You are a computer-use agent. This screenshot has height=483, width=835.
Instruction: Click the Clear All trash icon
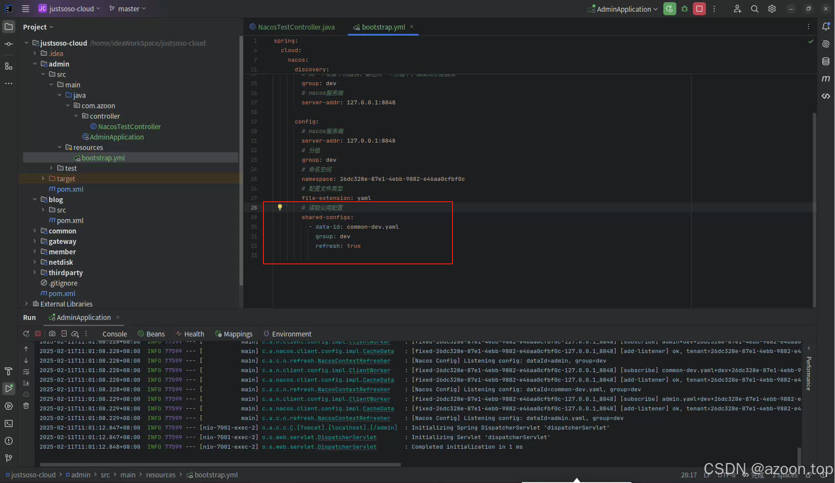pyautogui.click(x=26, y=406)
